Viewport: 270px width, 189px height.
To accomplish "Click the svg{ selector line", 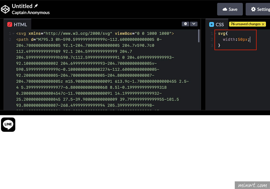I will 223,33.
